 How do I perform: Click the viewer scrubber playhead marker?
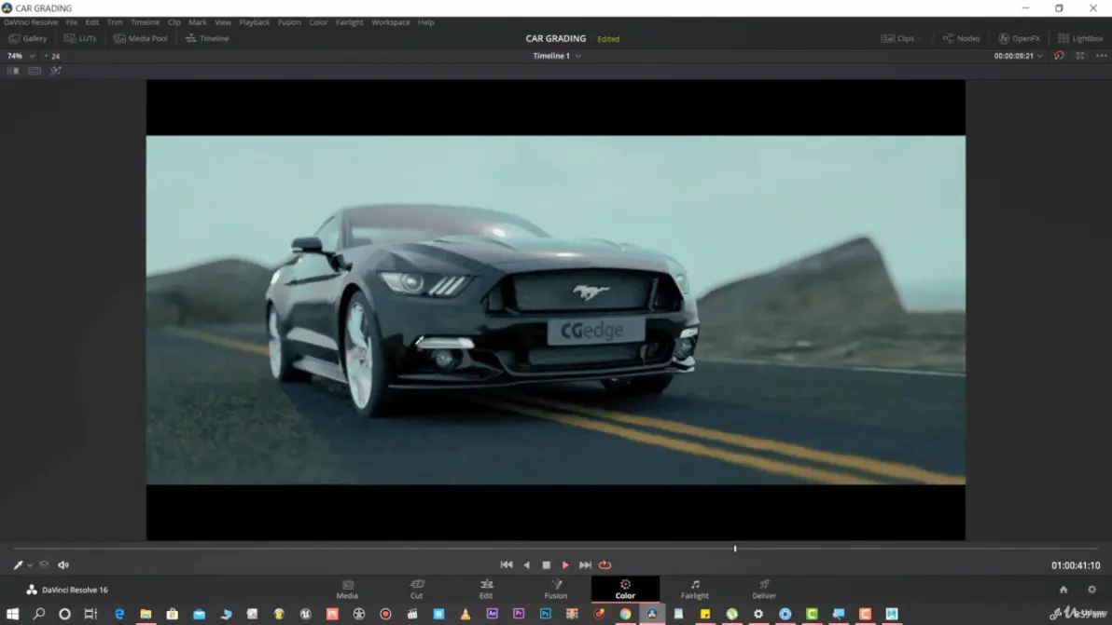pyautogui.click(x=735, y=549)
